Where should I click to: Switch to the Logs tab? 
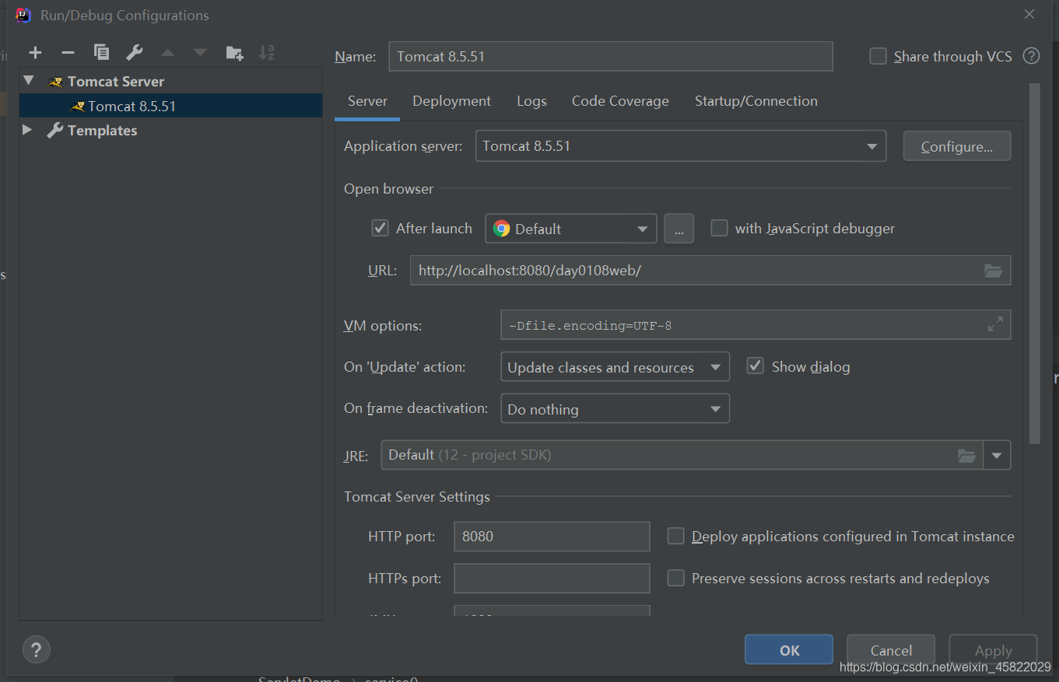[x=531, y=101]
